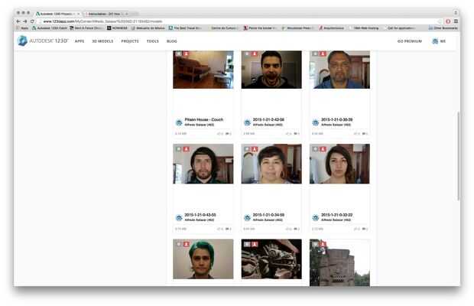The width and height of the screenshot is (474, 306).
Task: Click the gray model-type icon on dark sculpture thumbnail
Action: pyautogui.click(x=247, y=244)
